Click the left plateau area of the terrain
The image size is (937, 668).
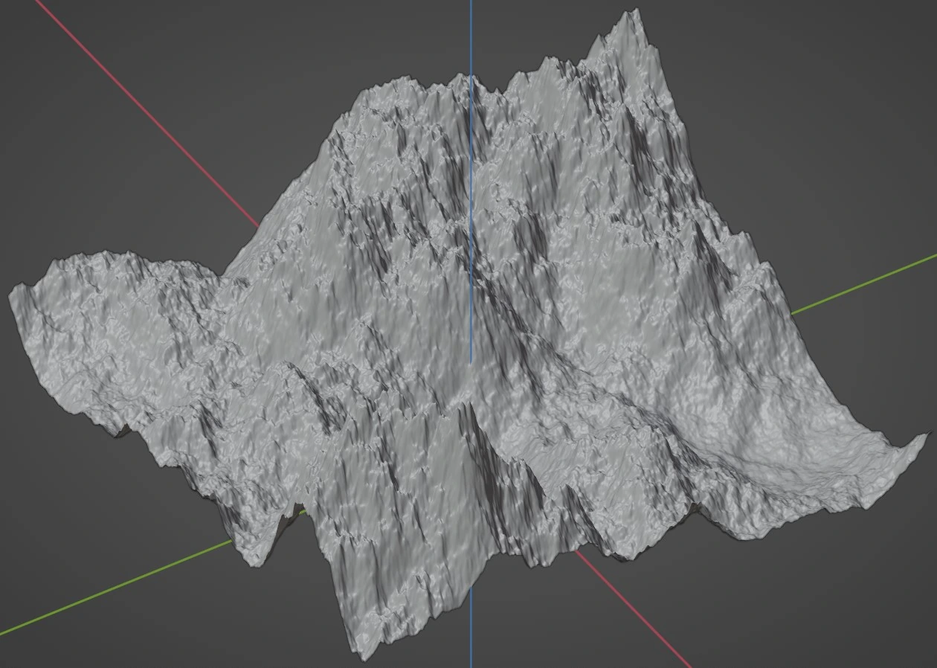(x=112, y=298)
